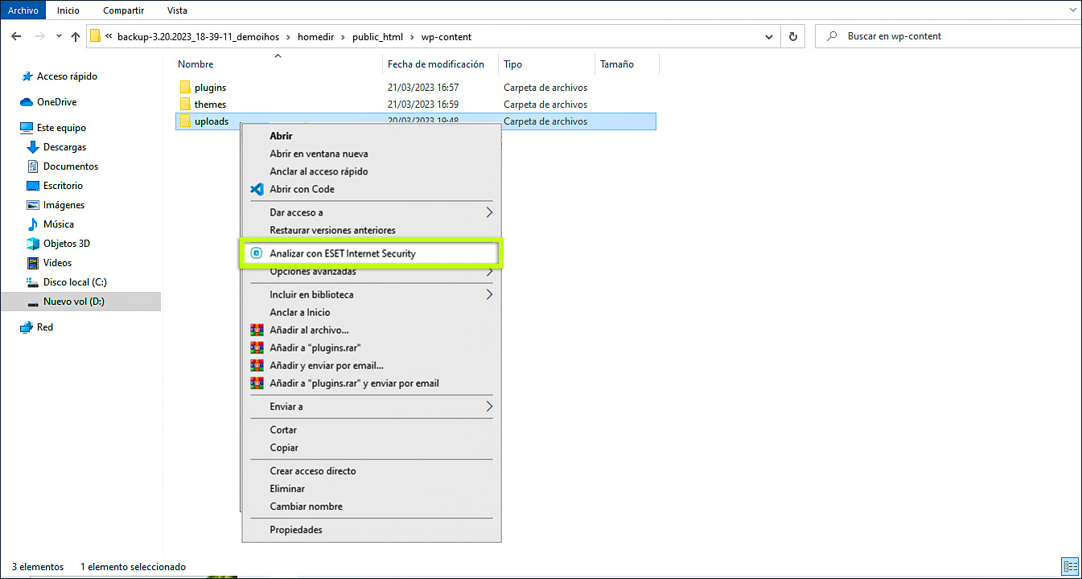1082x579 pixels.
Task: Click the up-arrow parent folder button
Action: (76, 36)
